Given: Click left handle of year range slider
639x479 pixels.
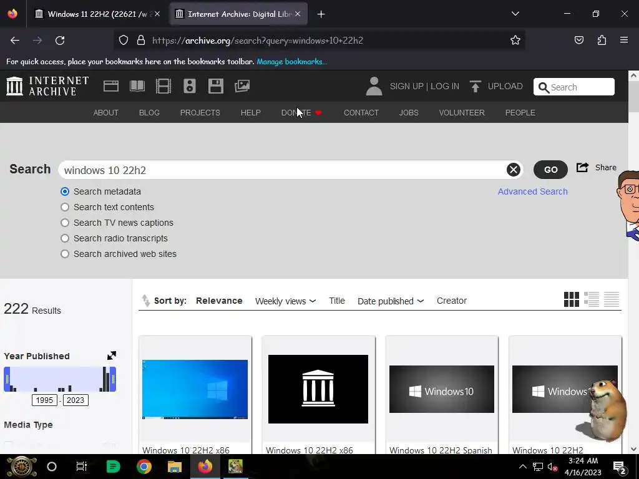Looking at the screenshot, I should point(7,379).
